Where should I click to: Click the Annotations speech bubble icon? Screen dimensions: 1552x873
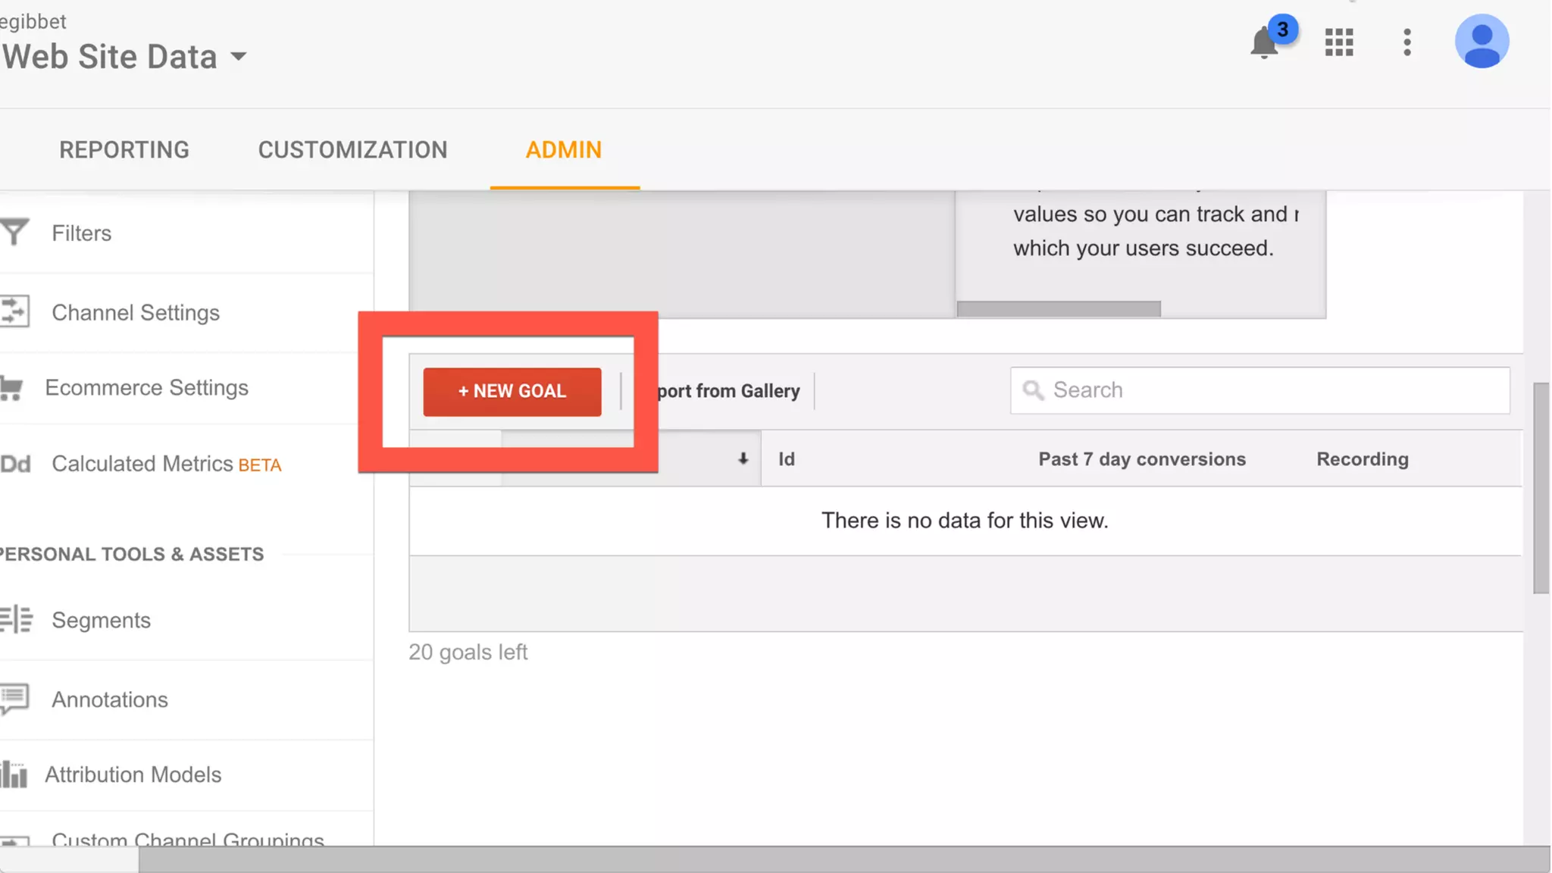14,699
